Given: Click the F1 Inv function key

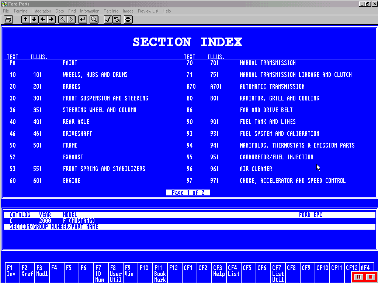Looking at the screenshot, I should [x=12, y=272].
